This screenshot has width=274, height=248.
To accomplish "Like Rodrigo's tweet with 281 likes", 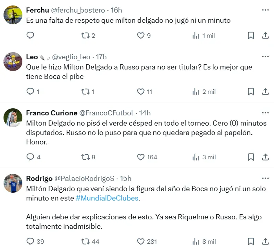I will click(141, 241).
